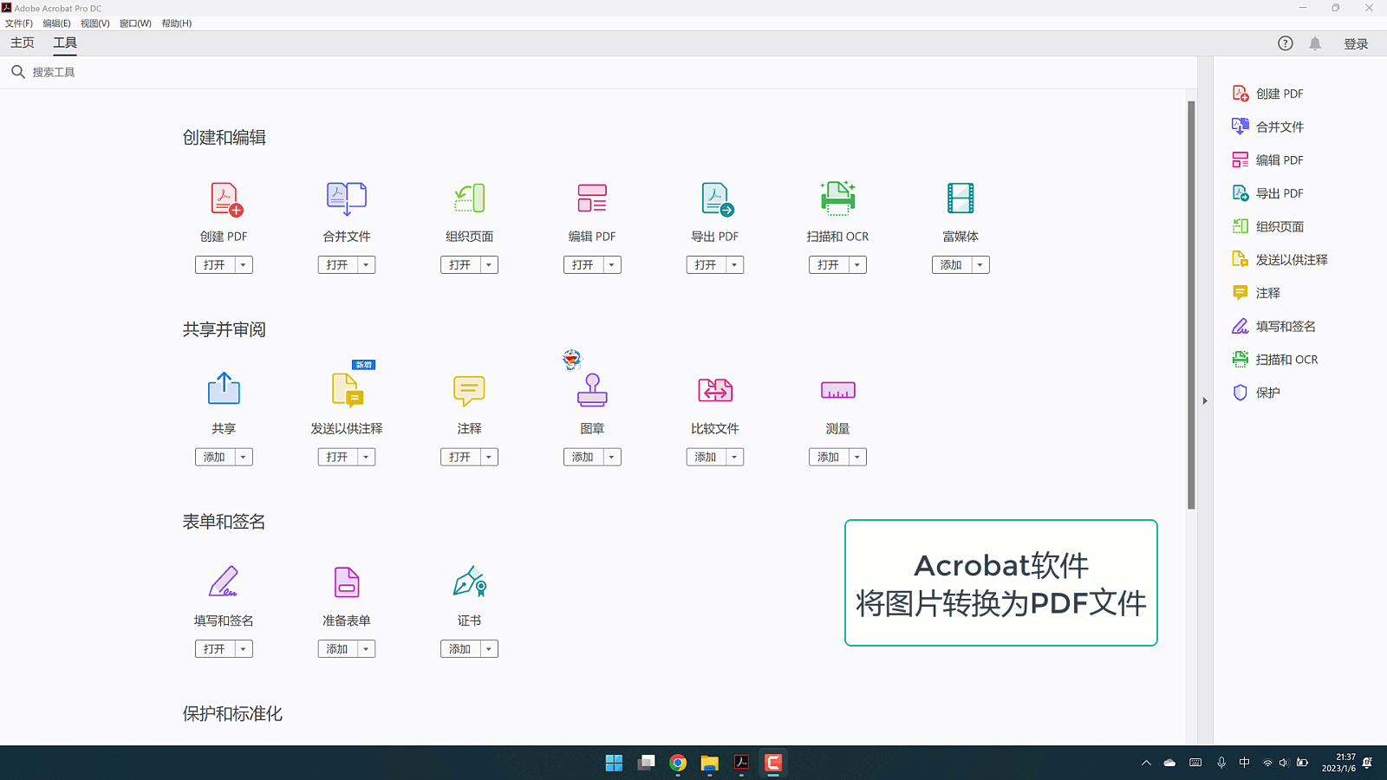Viewport: 1387px width, 780px height.
Task: Click Adobe Acrobat icon on taskbar
Action: [x=742, y=763]
